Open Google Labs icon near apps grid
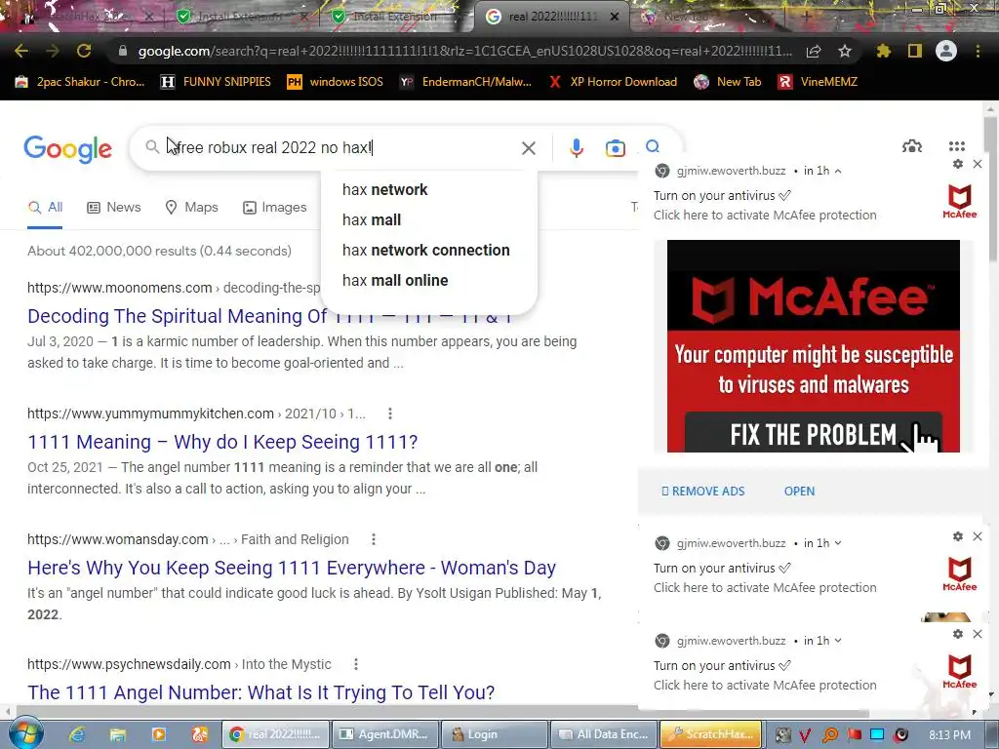 pos(912,146)
